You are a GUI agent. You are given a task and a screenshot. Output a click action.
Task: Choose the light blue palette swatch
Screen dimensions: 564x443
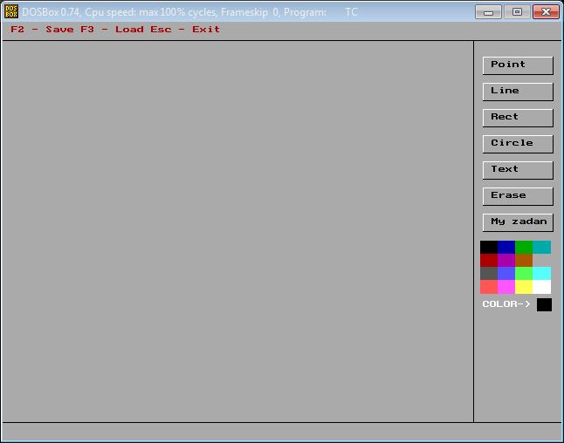506,274
